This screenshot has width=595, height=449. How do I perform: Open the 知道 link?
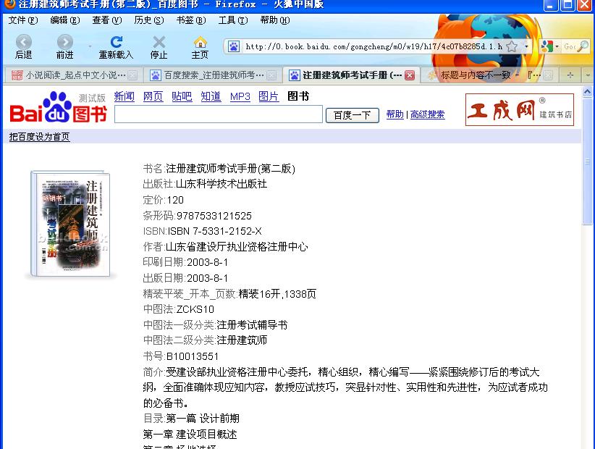(x=211, y=96)
